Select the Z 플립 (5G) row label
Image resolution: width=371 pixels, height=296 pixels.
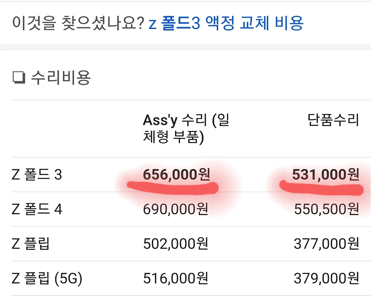click(47, 278)
